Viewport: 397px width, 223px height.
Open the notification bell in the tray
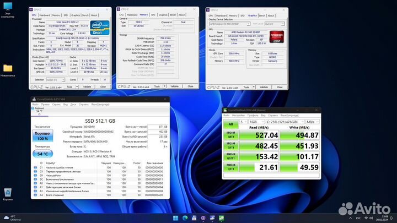pos(391,218)
